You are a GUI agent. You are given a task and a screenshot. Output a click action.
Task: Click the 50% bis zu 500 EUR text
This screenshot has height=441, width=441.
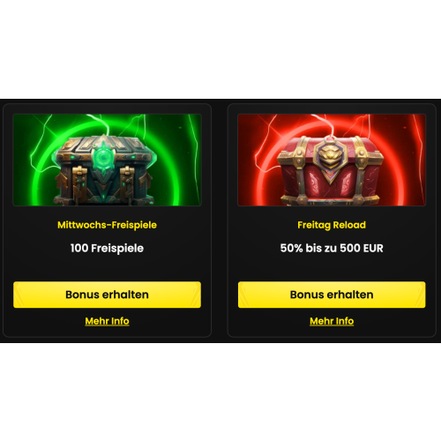point(332,248)
